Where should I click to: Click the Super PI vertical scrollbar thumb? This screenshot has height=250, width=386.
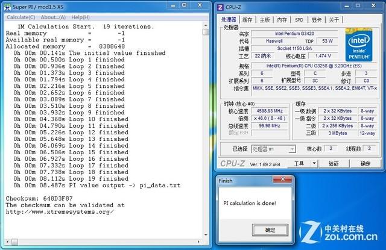click(x=206, y=32)
